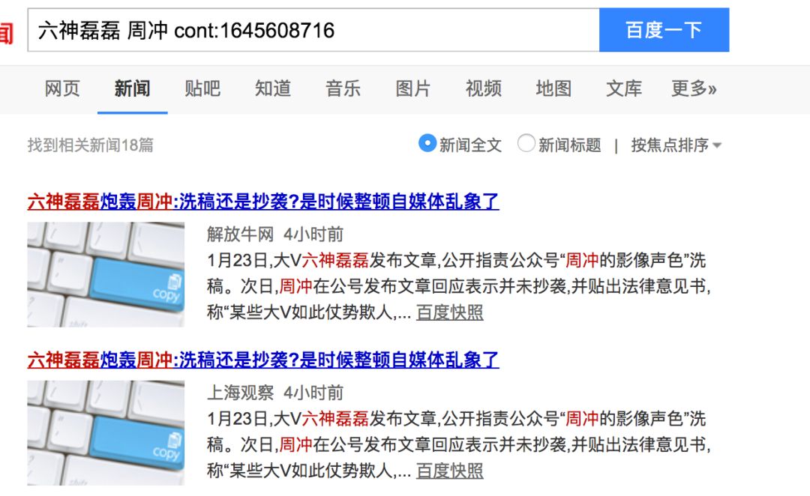Select the 新闻全文 radio button
This screenshot has width=810, height=496.
pyautogui.click(x=427, y=144)
